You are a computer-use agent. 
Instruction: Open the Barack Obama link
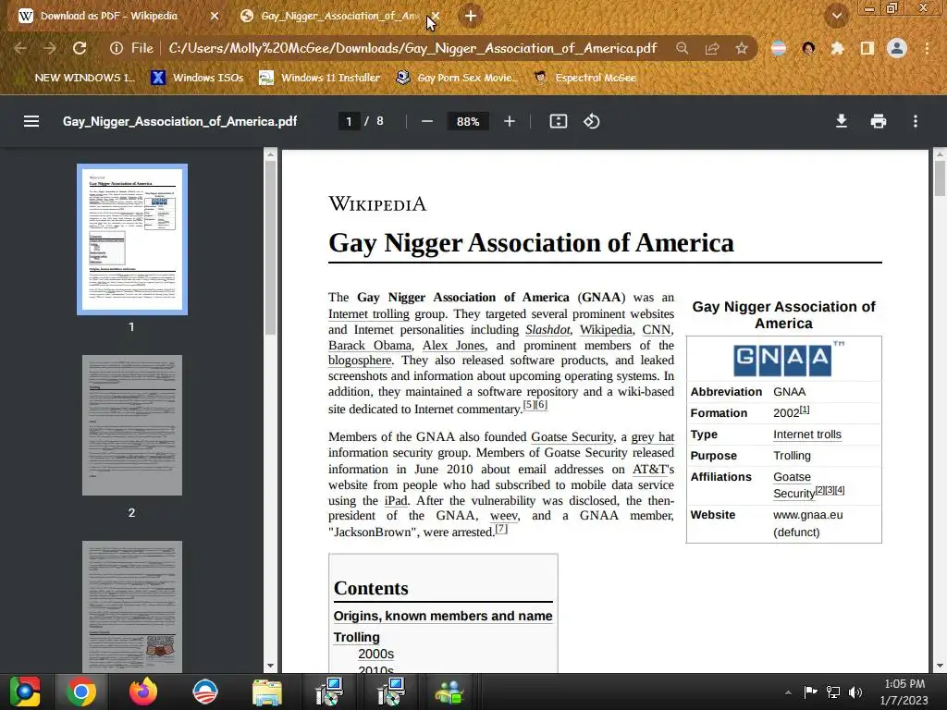[370, 346]
